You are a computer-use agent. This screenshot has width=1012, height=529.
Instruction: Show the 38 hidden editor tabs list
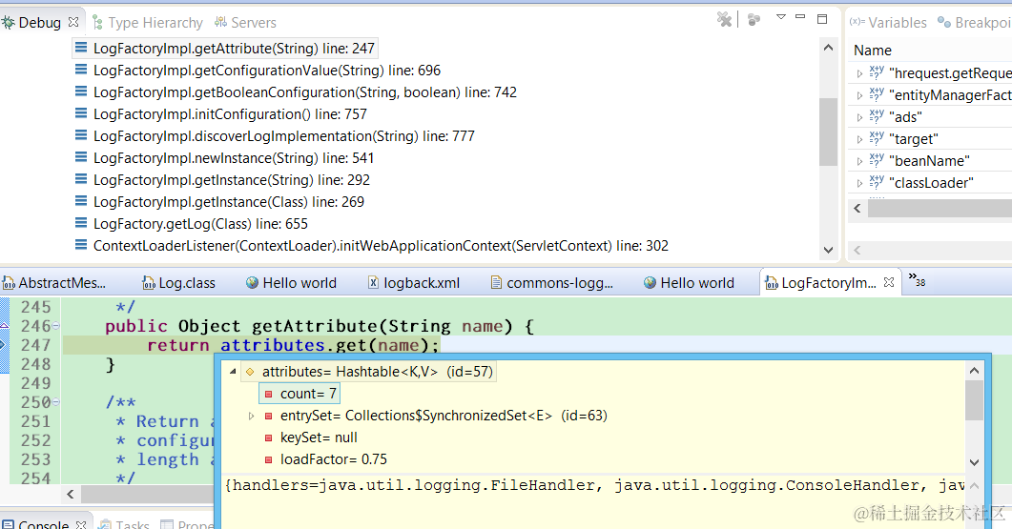point(917,280)
